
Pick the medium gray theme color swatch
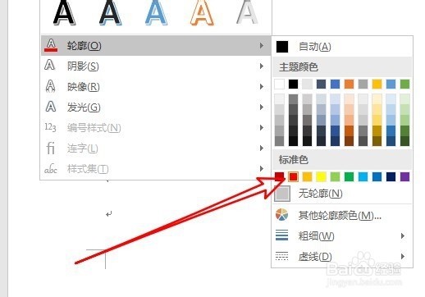(x=363, y=85)
